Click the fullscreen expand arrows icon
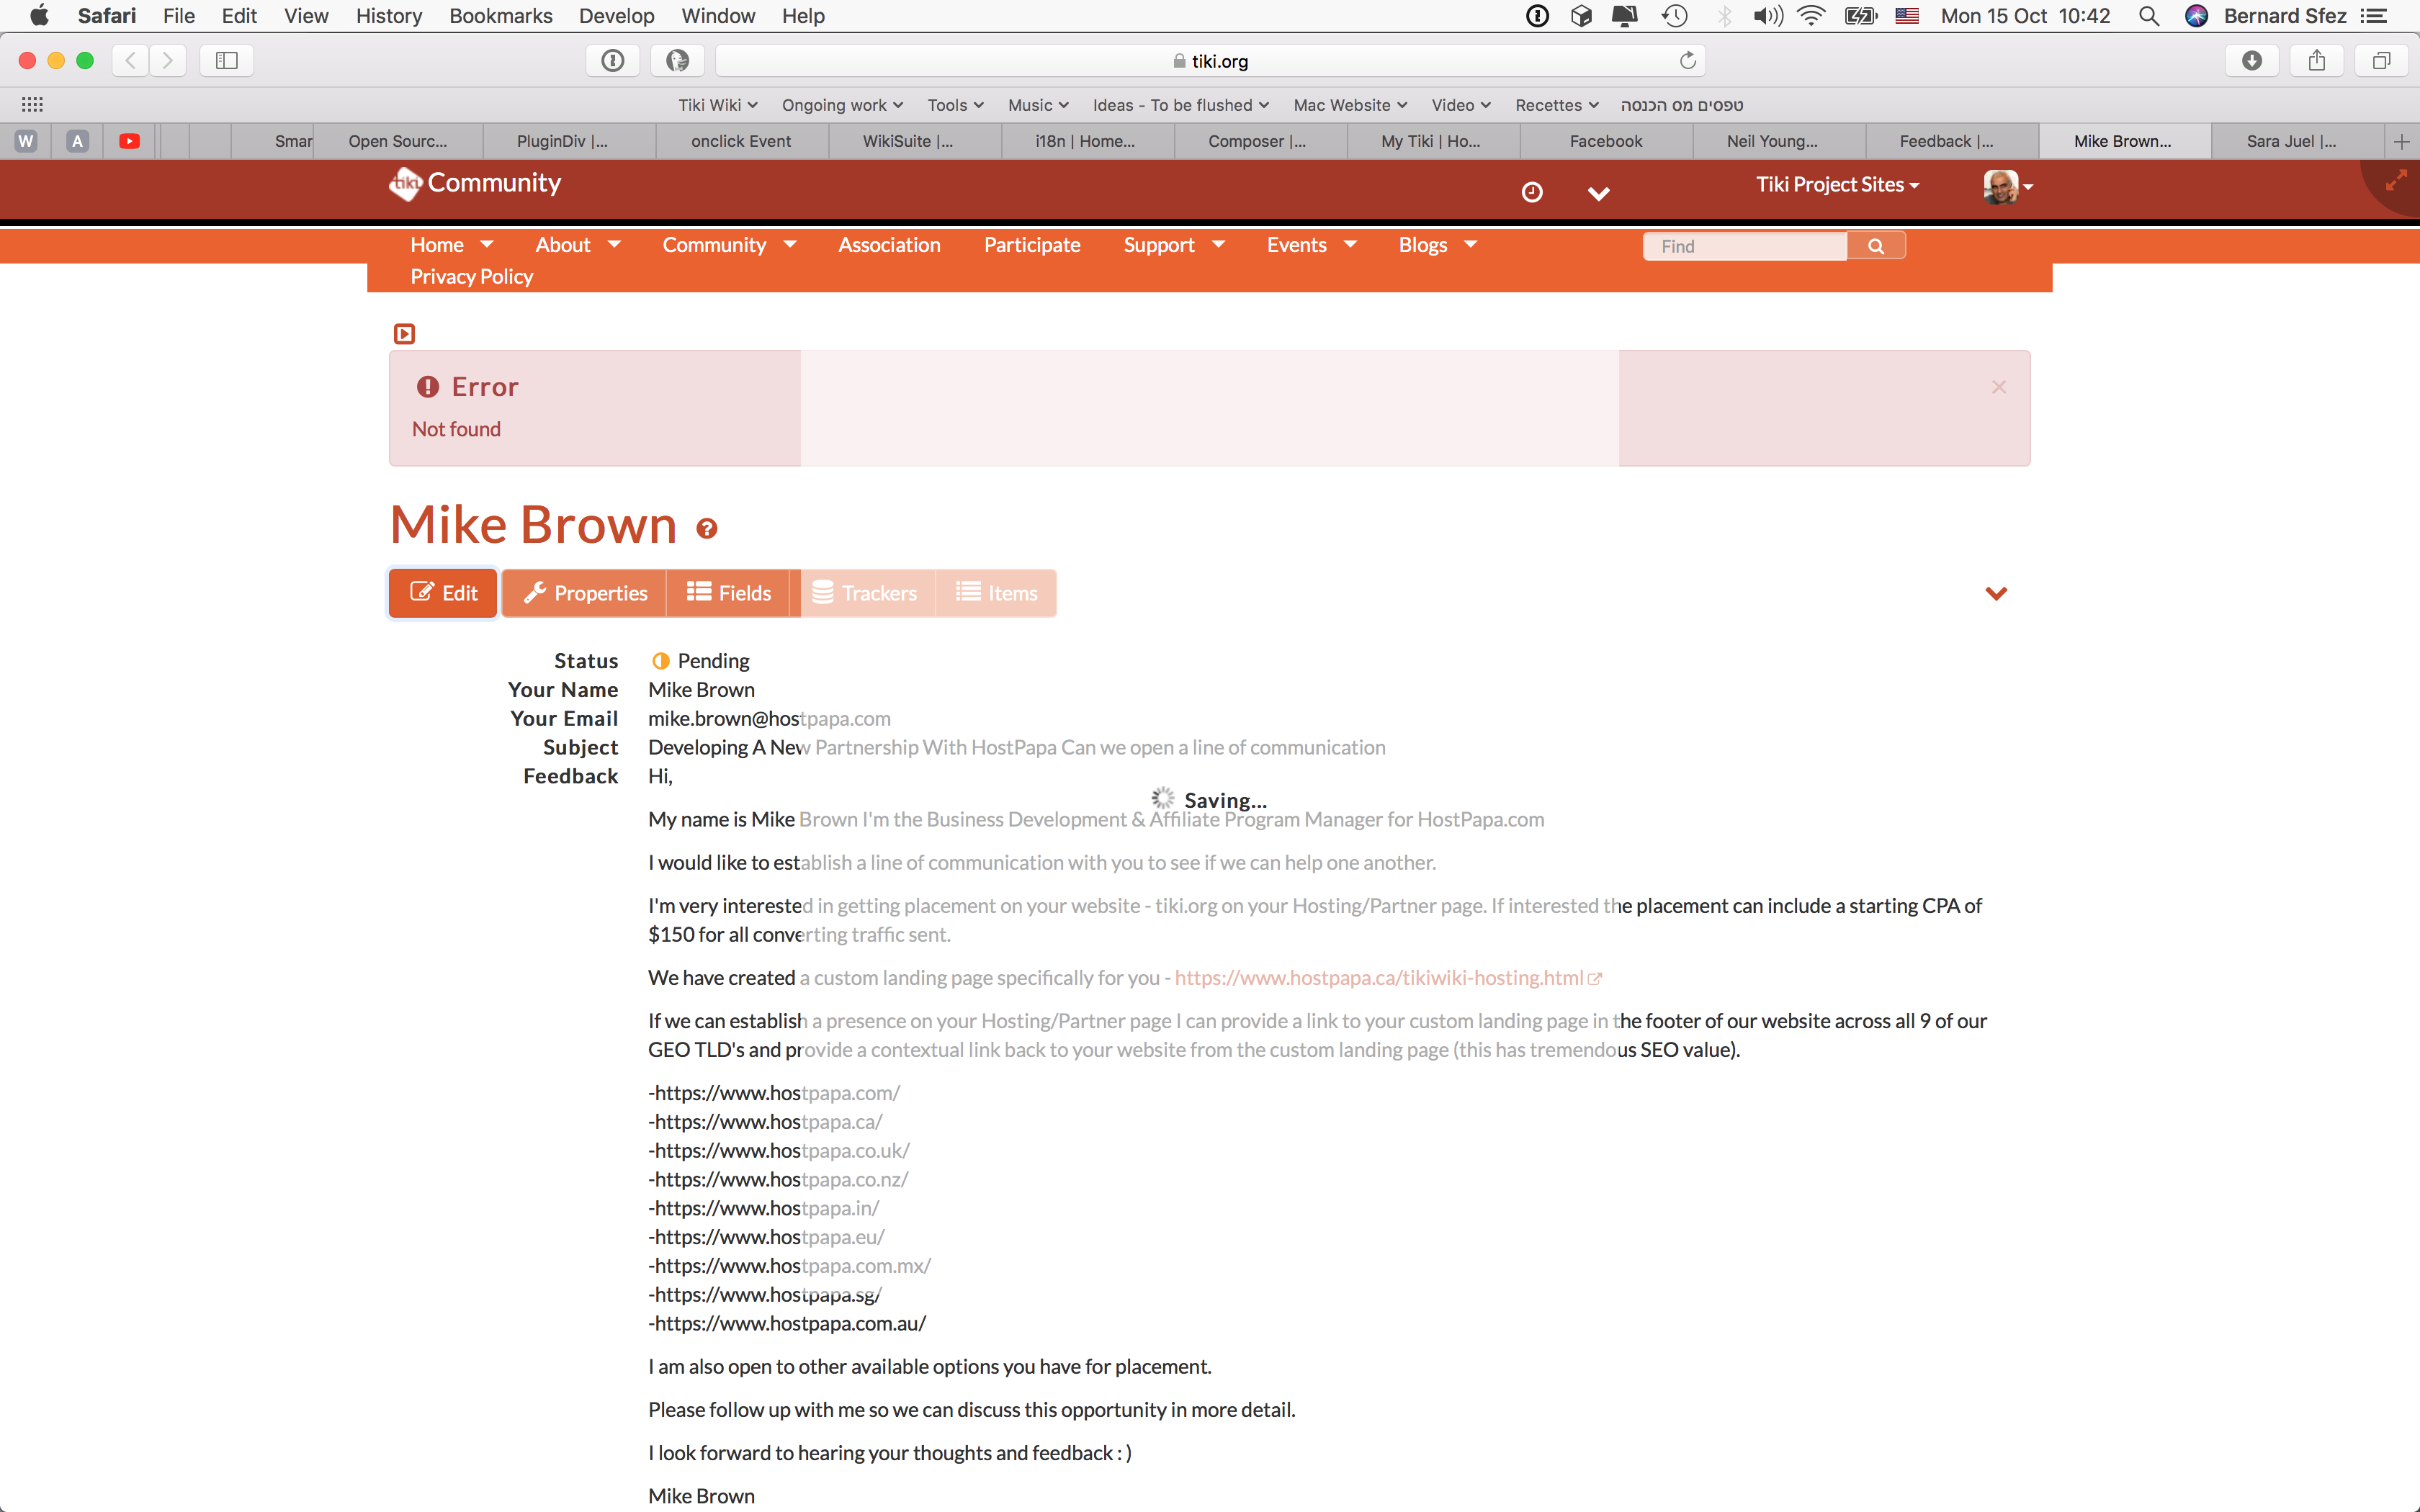This screenshot has width=2420, height=1512. click(x=2396, y=181)
